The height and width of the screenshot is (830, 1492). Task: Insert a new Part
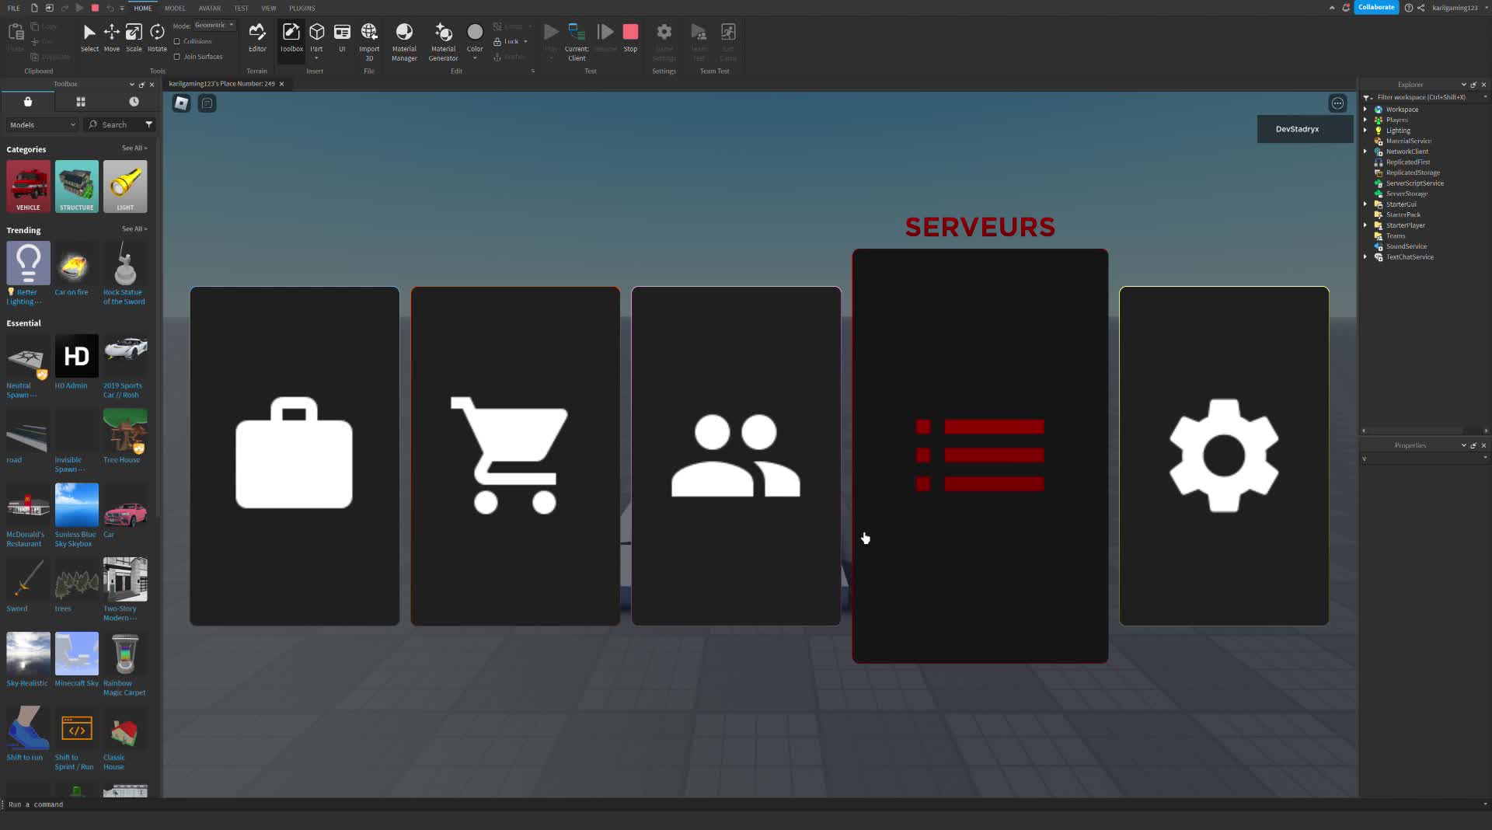(x=316, y=35)
